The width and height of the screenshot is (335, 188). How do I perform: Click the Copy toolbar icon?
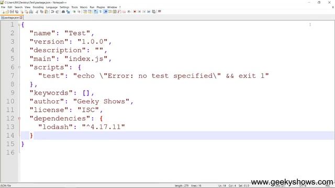[42, 11]
